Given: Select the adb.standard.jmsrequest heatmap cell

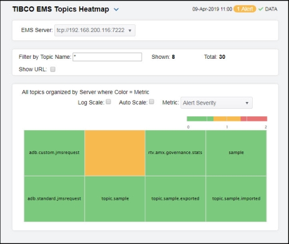Looking at the screenshot, I should point(54,199).
